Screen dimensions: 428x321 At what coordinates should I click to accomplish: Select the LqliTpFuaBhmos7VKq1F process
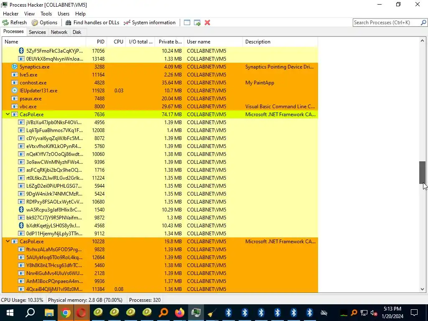[160, 130]
